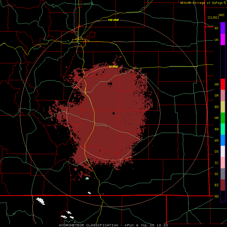Select the GR pink-brown legend swatch
Image resolution: width=227 pixels, height=227 pixels.
(223, 96)
